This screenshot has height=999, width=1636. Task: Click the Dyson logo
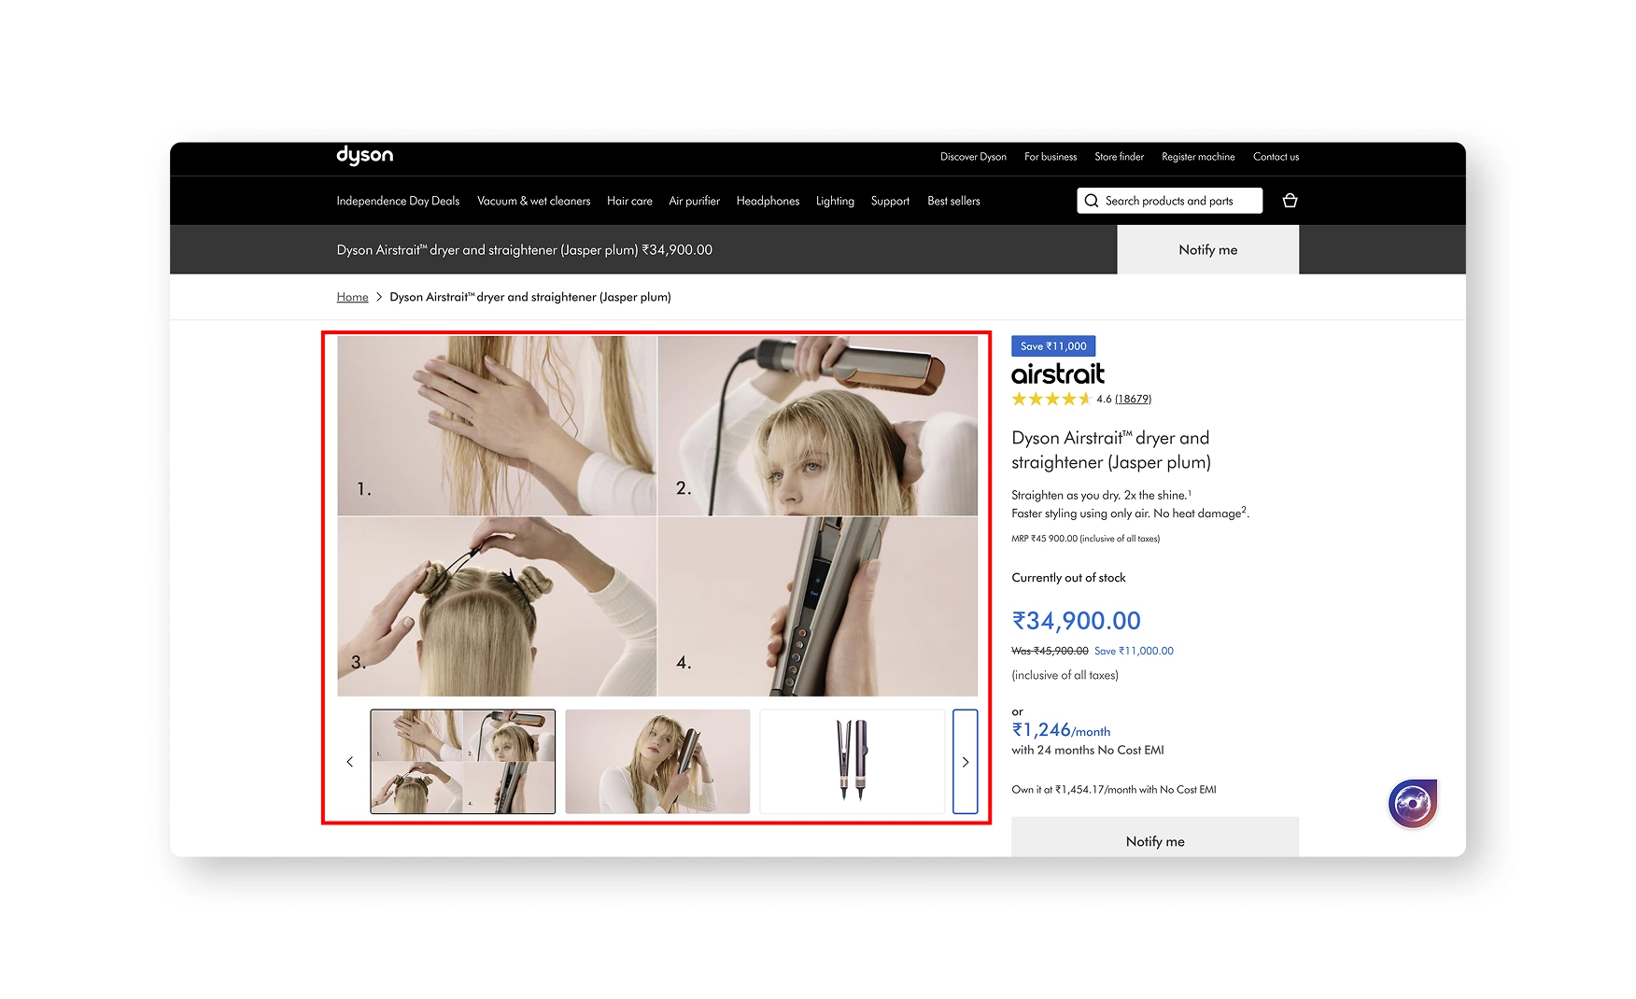[x=364, y=156]
